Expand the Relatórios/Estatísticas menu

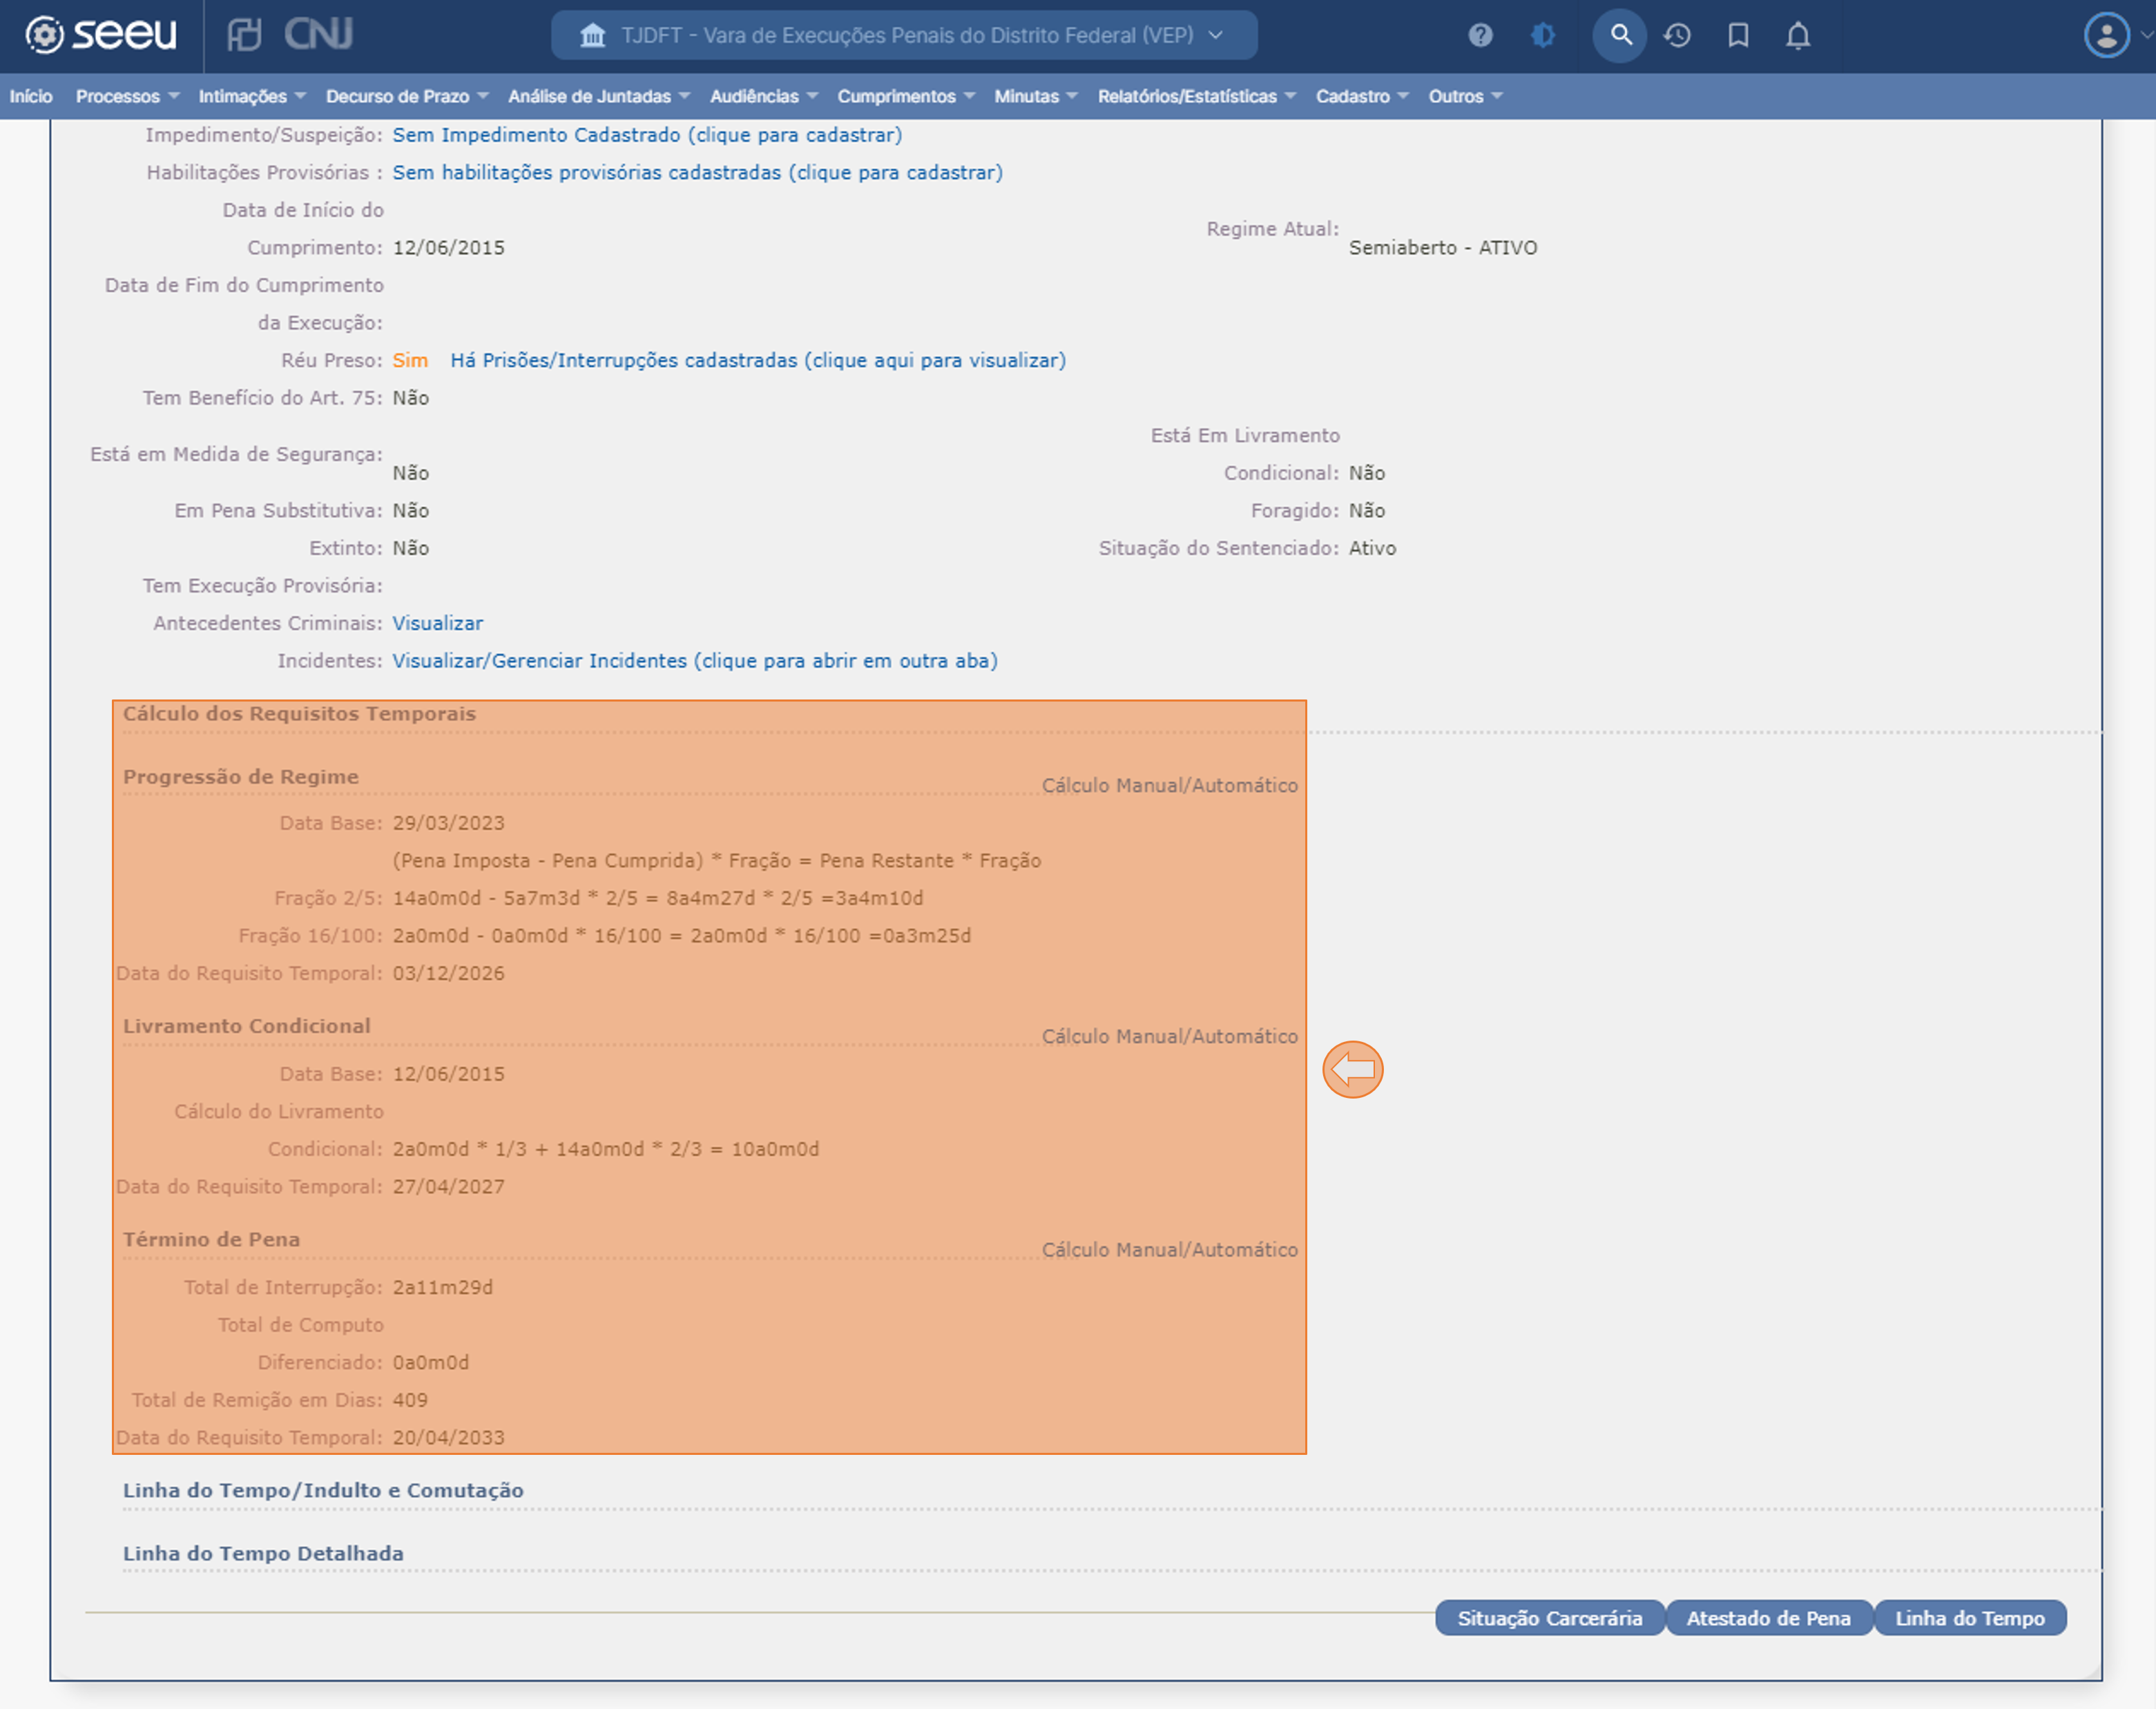tap(1195, 96)
